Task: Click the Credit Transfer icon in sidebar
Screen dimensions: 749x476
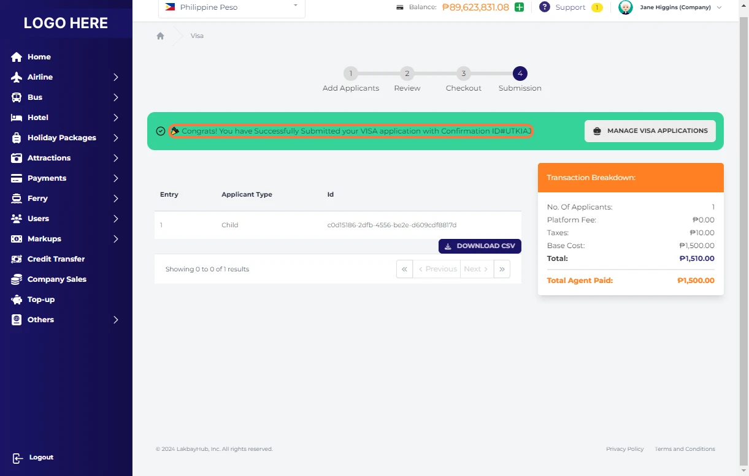Action: click(x=17, y=259)
